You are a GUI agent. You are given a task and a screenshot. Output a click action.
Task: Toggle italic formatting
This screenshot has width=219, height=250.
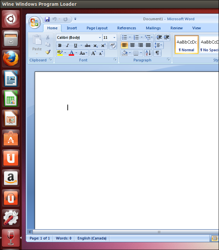click(x=67, y=46)
